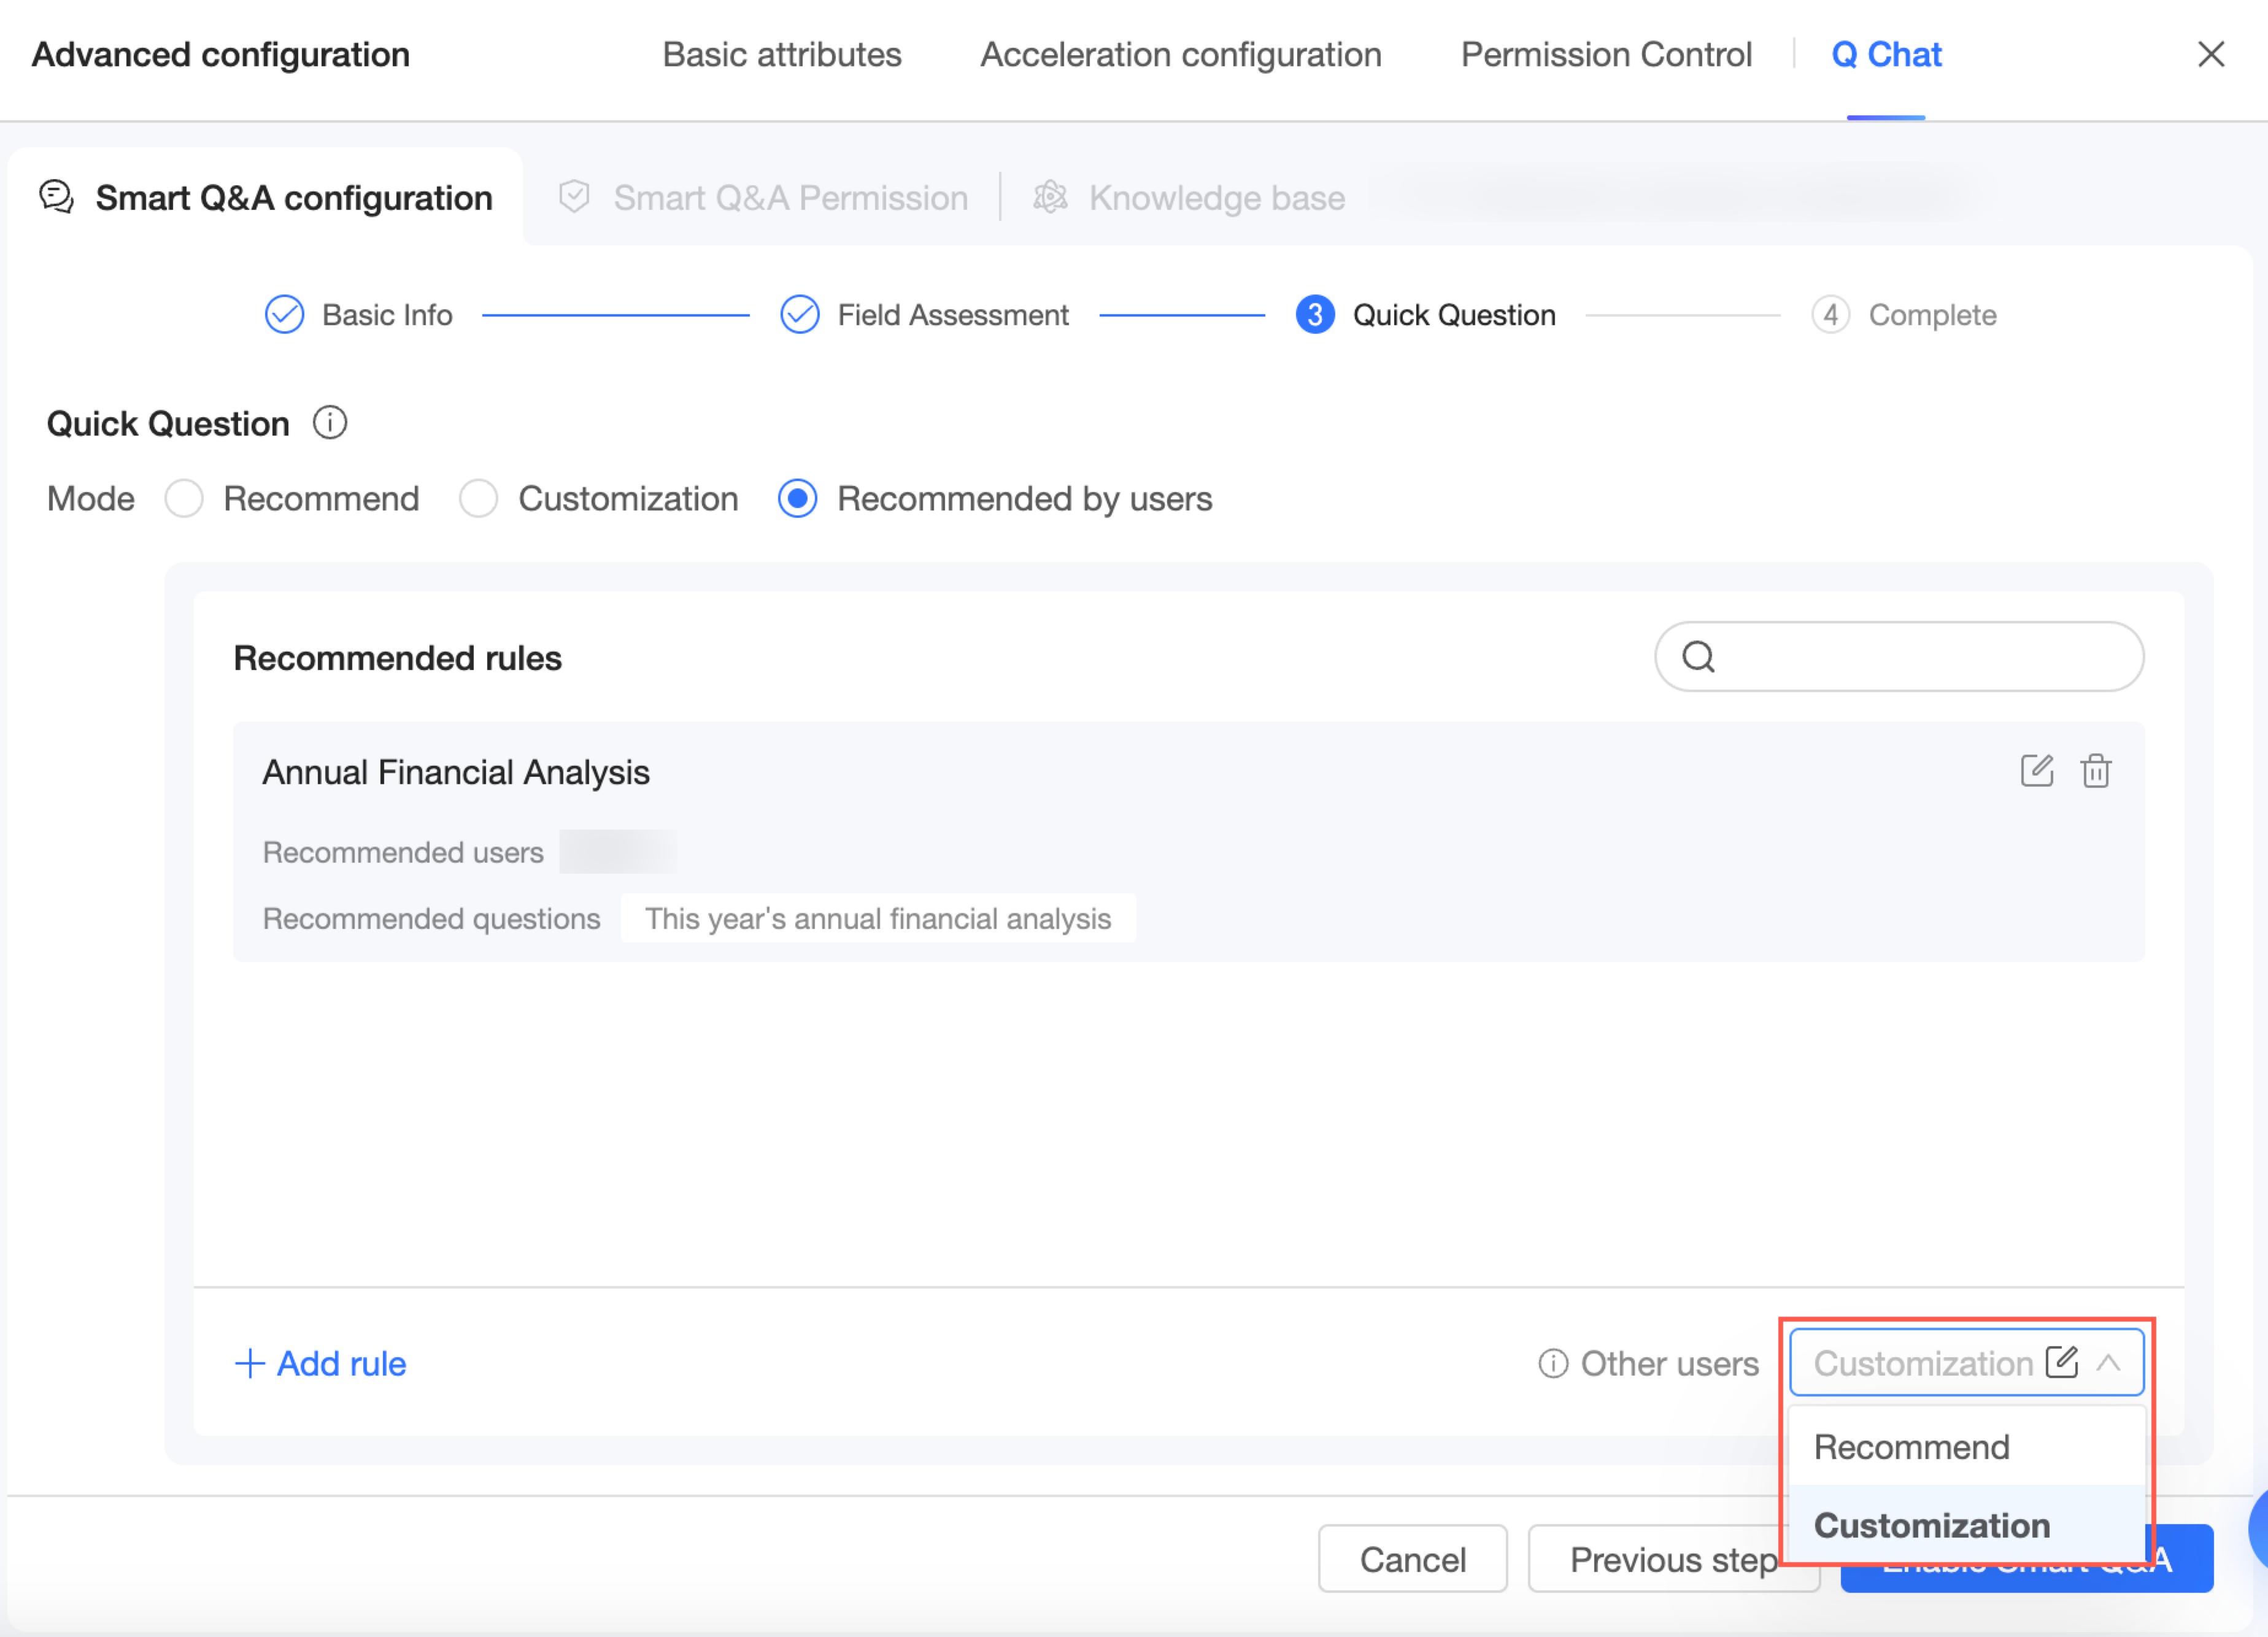Delete the Annual Financial Analysis rule
2268x1637 pixels.
pos(2095,771)
